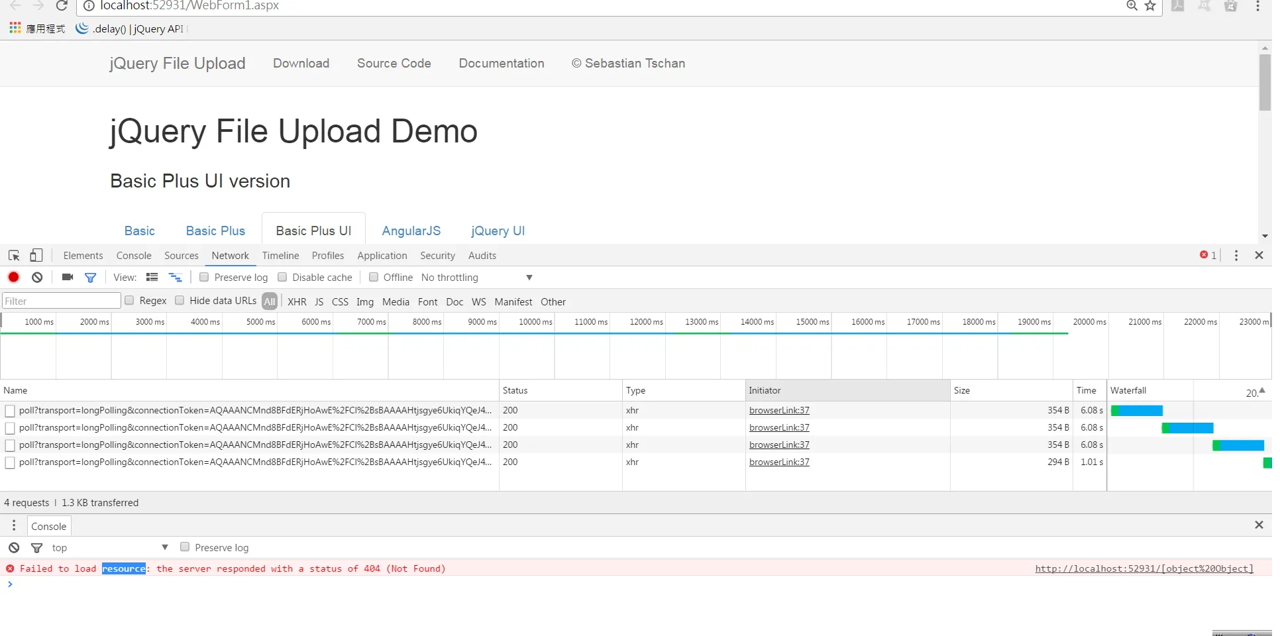Switch to the large request rows view icon
The image size is (1280, 636).
(152, 278)
